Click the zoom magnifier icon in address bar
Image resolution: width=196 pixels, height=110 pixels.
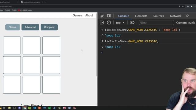click(x=179, y=6)
